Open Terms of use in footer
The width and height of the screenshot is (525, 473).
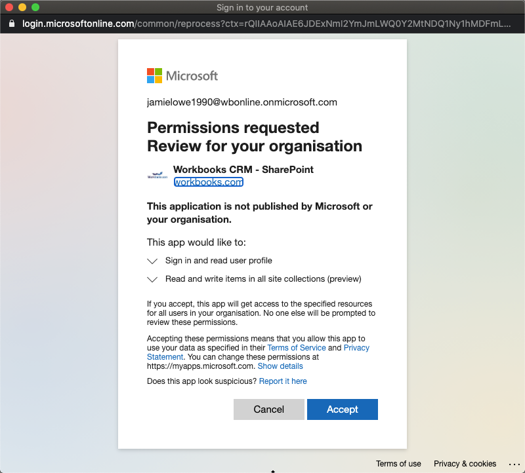click(398, 464)
